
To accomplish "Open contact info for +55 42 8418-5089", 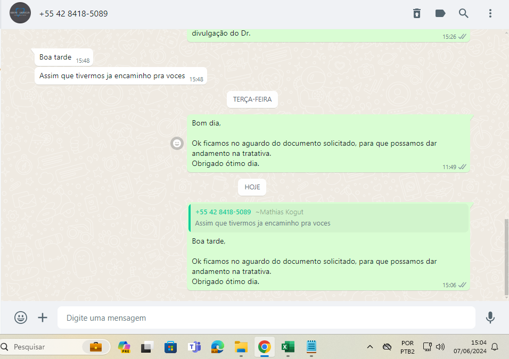I will point(73,13).
